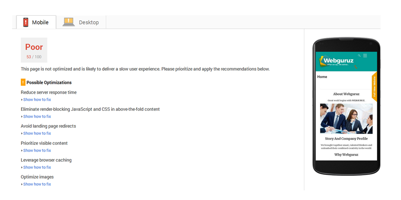
Task: Click the orange Full View Website side tab
Action: point(375,87)
